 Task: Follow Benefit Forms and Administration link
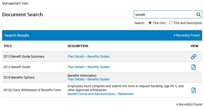coord(91,94)
